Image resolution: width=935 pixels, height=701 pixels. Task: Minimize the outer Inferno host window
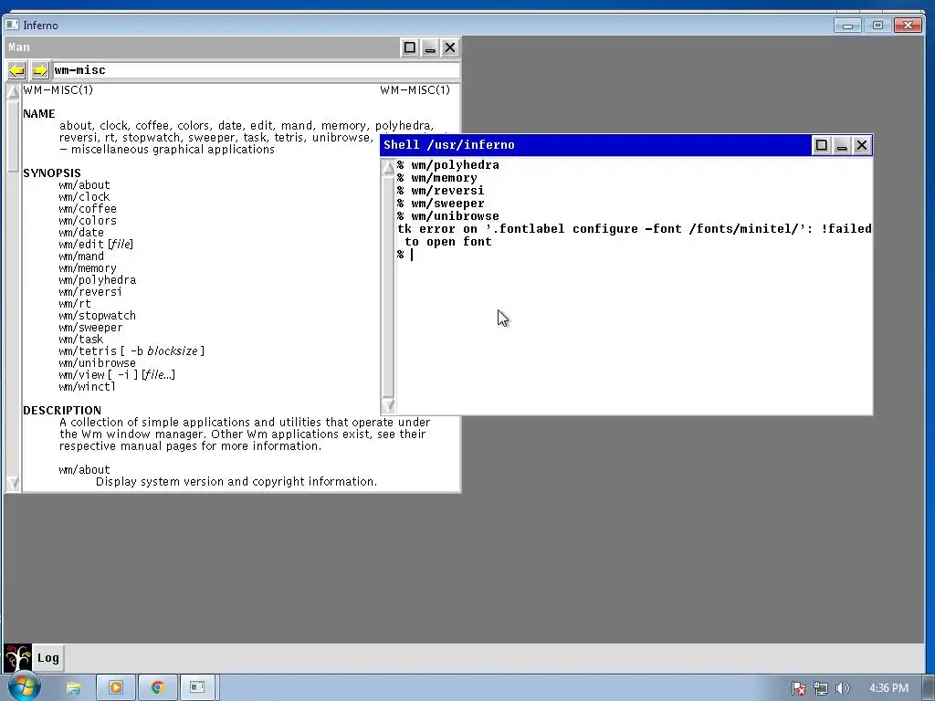click(x=847, y=25)
